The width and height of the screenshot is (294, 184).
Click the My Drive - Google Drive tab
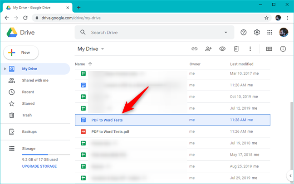[38, 8]
